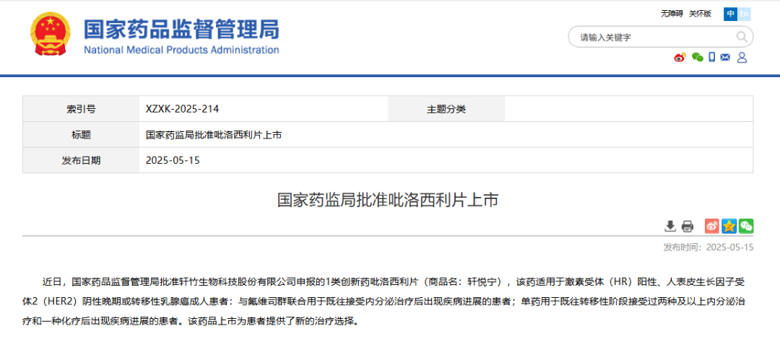Open the green WeChat icon in the header
This screenshot has height=352, width=780.
[x=697, y=58]
